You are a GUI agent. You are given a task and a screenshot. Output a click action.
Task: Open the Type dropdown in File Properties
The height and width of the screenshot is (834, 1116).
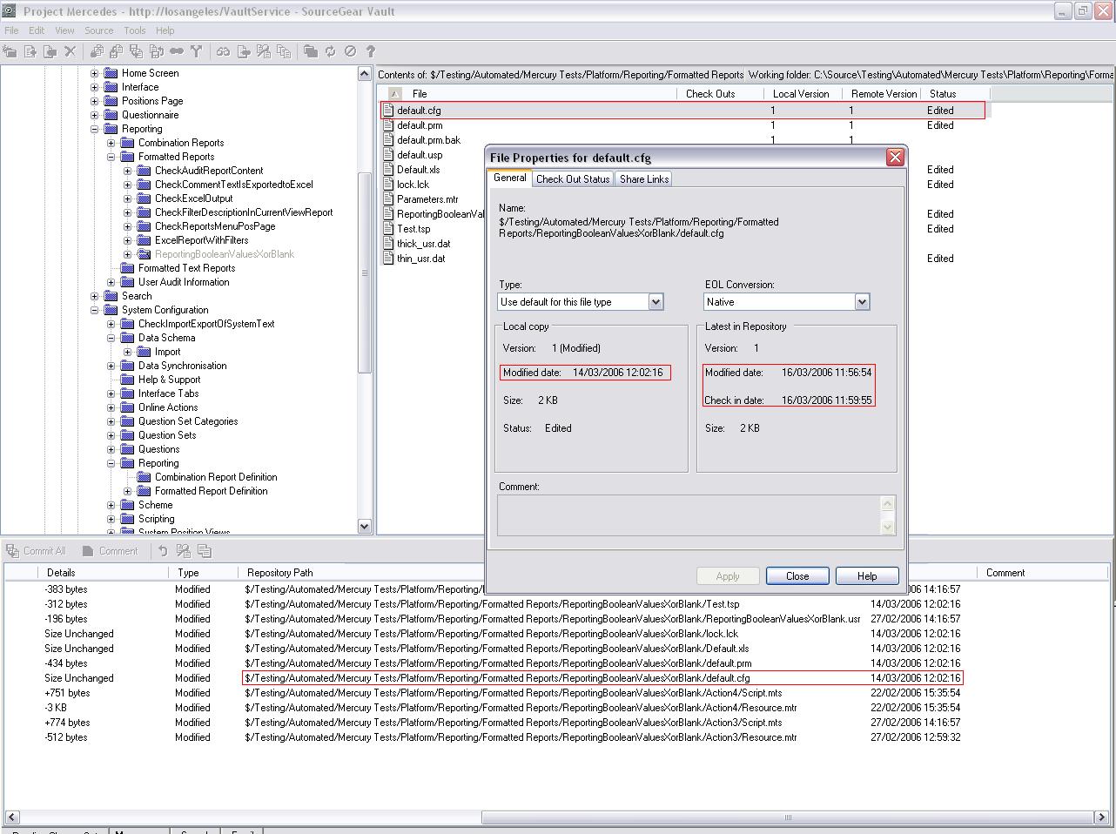tap(655, 302)
